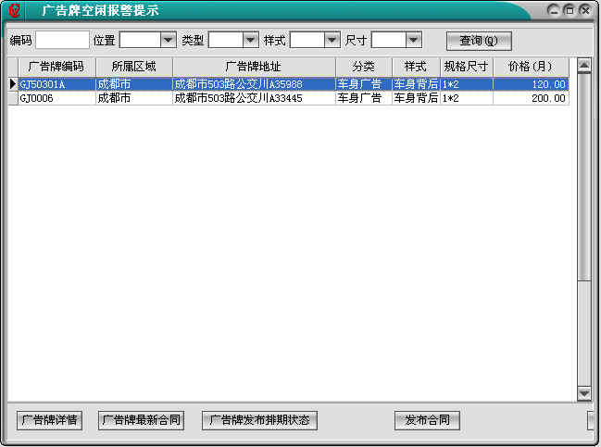Click the scrollbar up arrow
The image size is (601, 447).
coord(583,66)
